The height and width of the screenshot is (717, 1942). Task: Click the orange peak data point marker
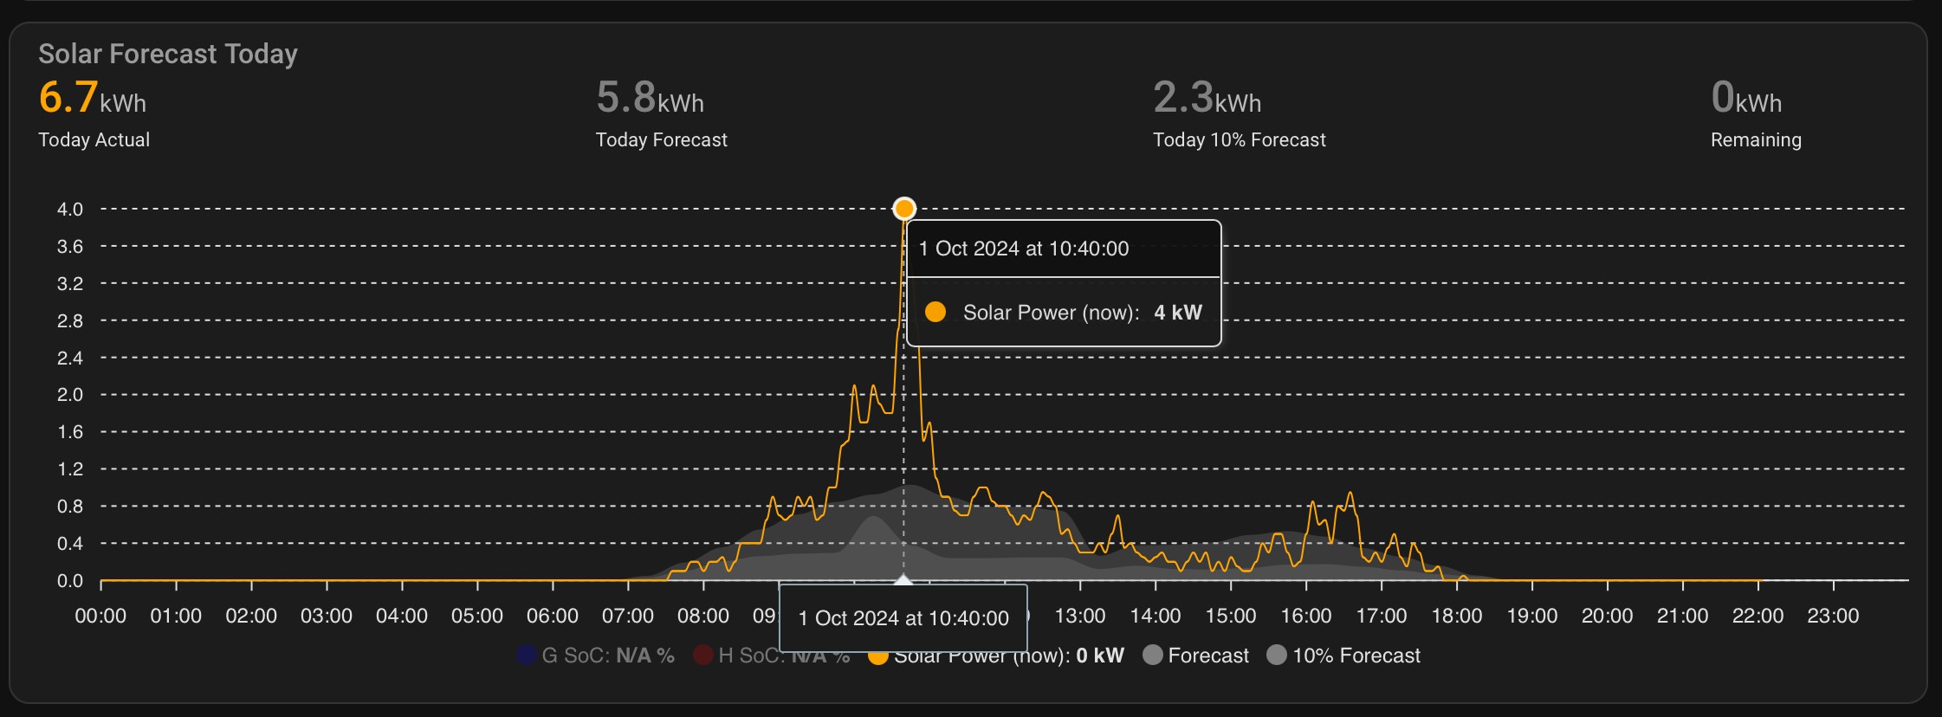(x=904, y=209)
